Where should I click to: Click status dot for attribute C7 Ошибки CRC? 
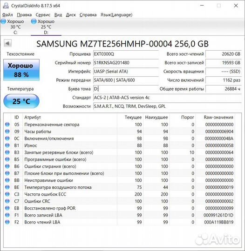click(x=7, y=201)
